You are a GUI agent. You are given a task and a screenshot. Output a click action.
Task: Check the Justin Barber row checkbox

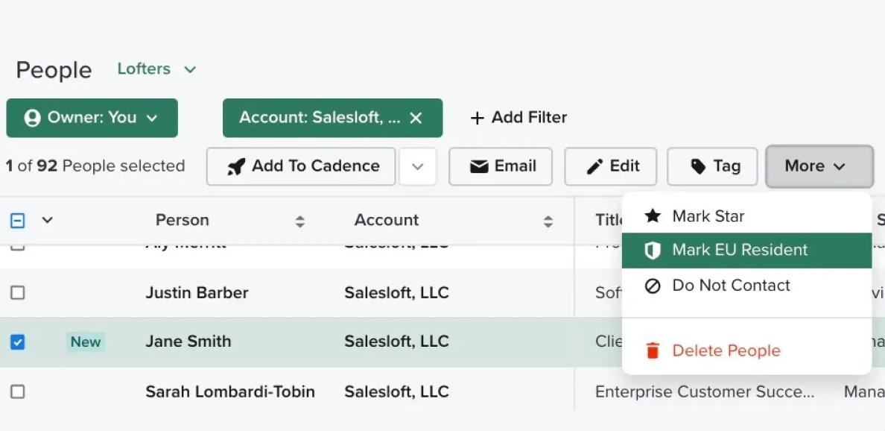(x=18, y=292)
